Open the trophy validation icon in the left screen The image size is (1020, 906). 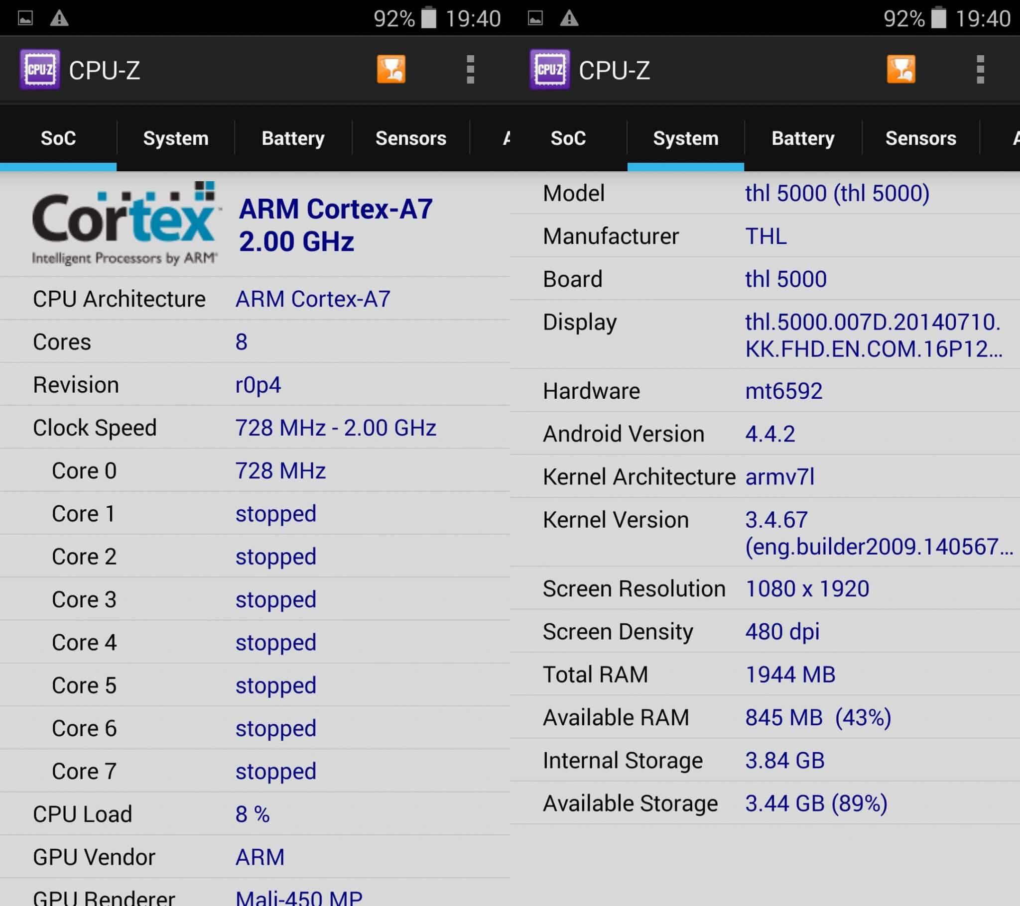tap(391, 69)
